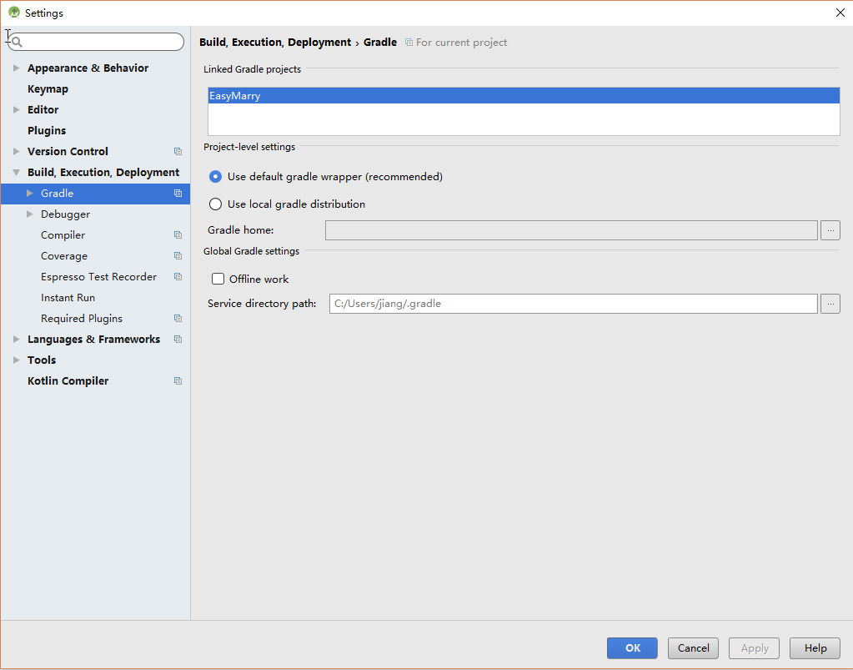Image resolution: width=853 pixels, height=670 pixels.
Task: Click the project-settings icon beside Gradle
Action: click(177, 193)
